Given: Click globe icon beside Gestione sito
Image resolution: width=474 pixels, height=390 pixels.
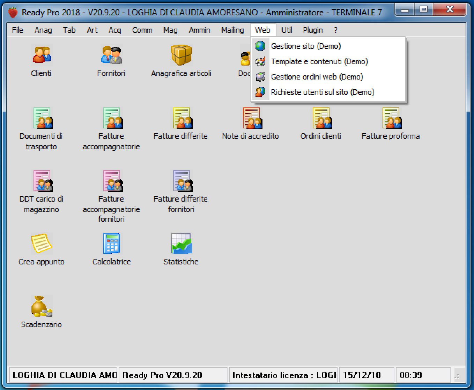Looking at the screenshot, I should pyautogui.click(x=260, y=46).
